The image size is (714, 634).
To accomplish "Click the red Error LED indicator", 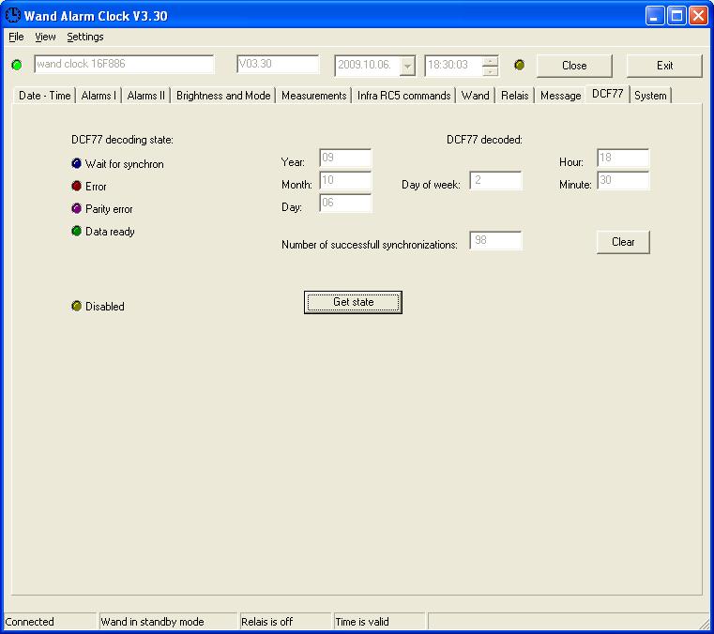I will [77, 186].
